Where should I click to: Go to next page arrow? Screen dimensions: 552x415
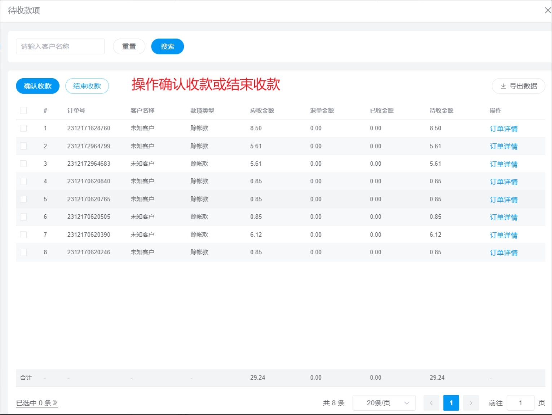pyautogui.click(x=471, y=403)
